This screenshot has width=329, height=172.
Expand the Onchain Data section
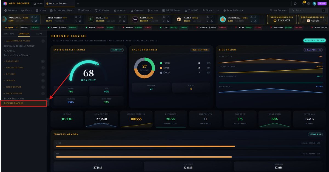click(24, 68)
